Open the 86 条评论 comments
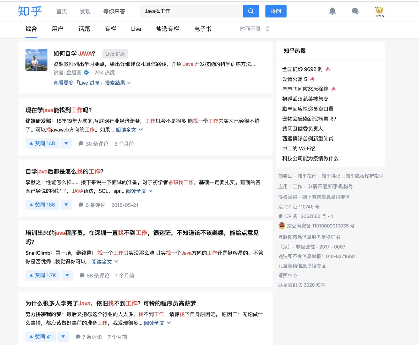This screenshot has height=345, width=419. (94, 276)
